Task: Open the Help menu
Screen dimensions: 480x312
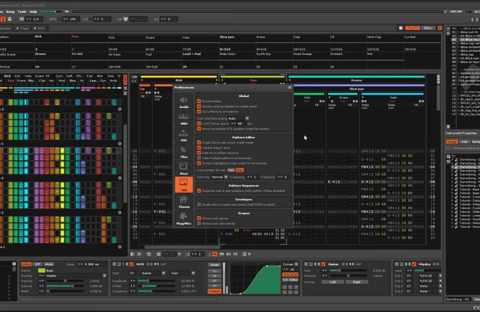Action: (33, 12)
